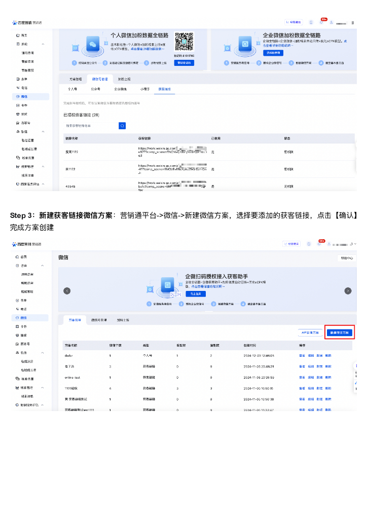Click 删除 link for the online-test row

coord(328,377)
